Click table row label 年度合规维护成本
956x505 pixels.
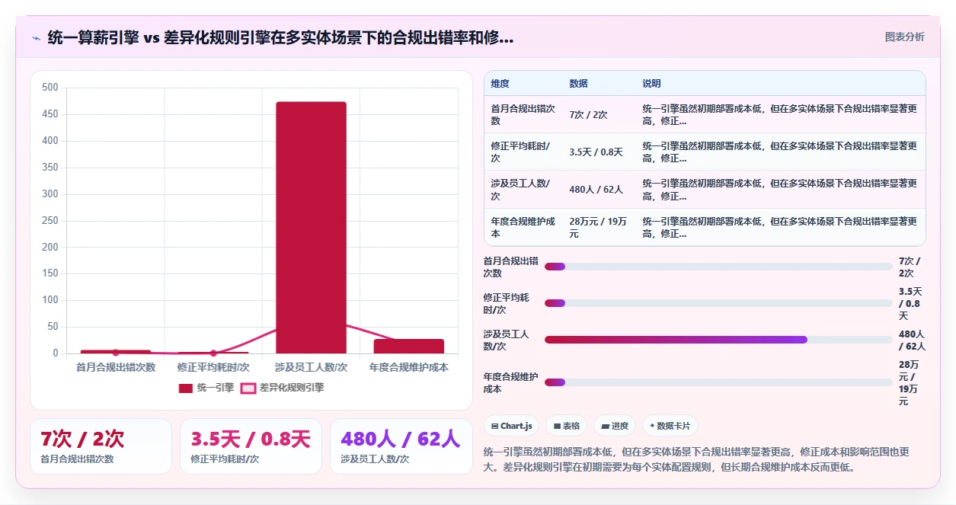(x=523, y=227)
